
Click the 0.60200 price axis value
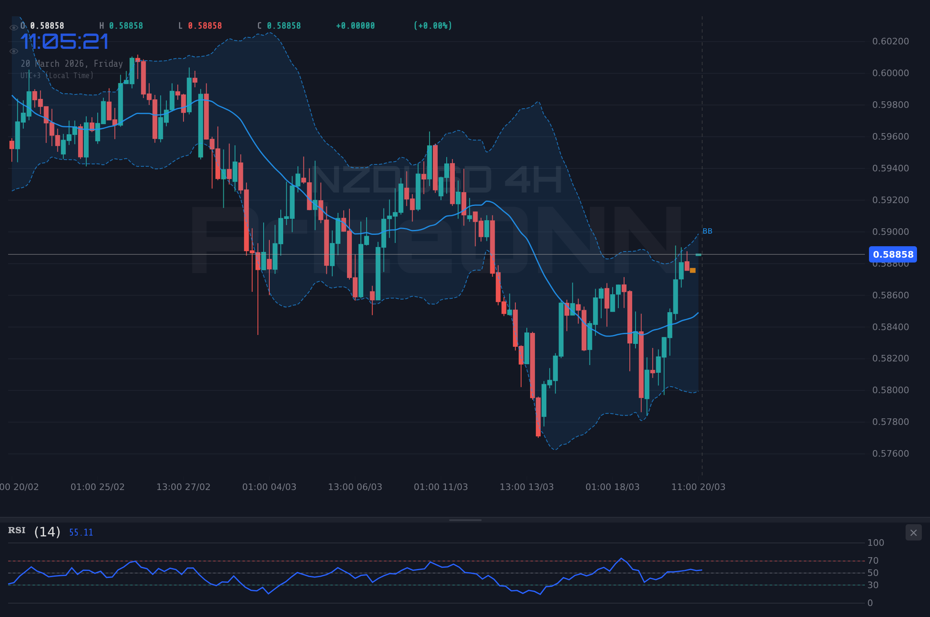pos(892,41)
